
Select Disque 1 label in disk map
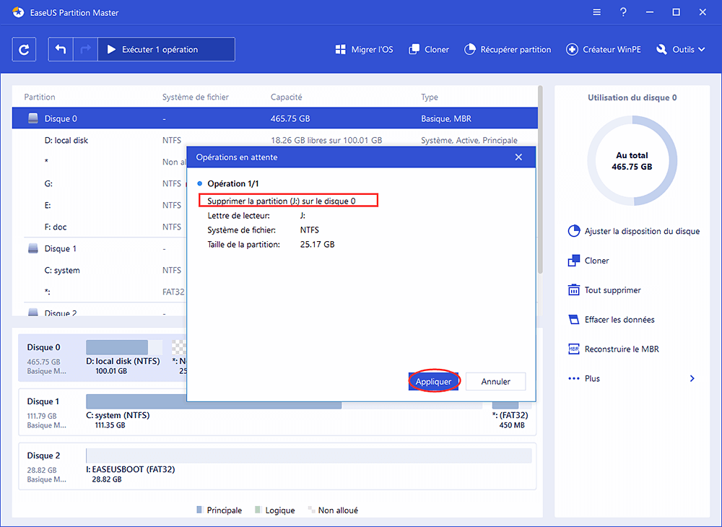click(43, 401)
